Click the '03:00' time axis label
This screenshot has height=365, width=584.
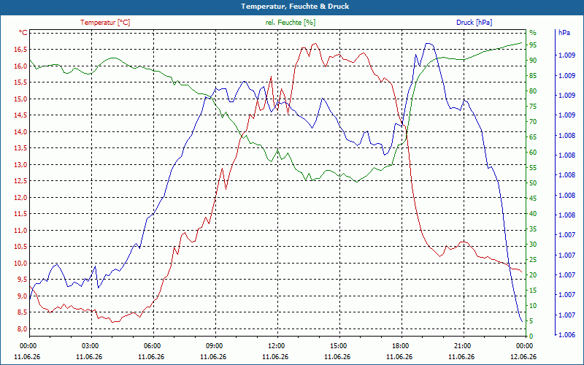(x=91, y=345)
